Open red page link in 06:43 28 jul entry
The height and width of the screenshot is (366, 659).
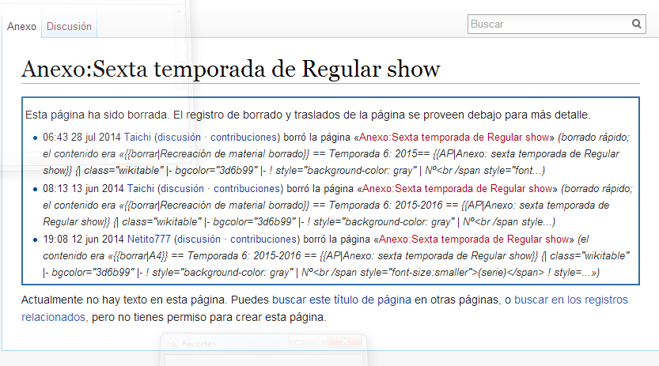454,138
